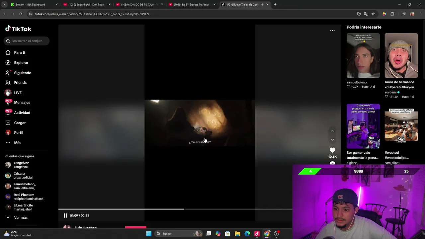Open the Chrome three-dot menu
Image resolution: width=425 pixels, height=239 pixels.
pyautogui.click(x=420, y=14)
